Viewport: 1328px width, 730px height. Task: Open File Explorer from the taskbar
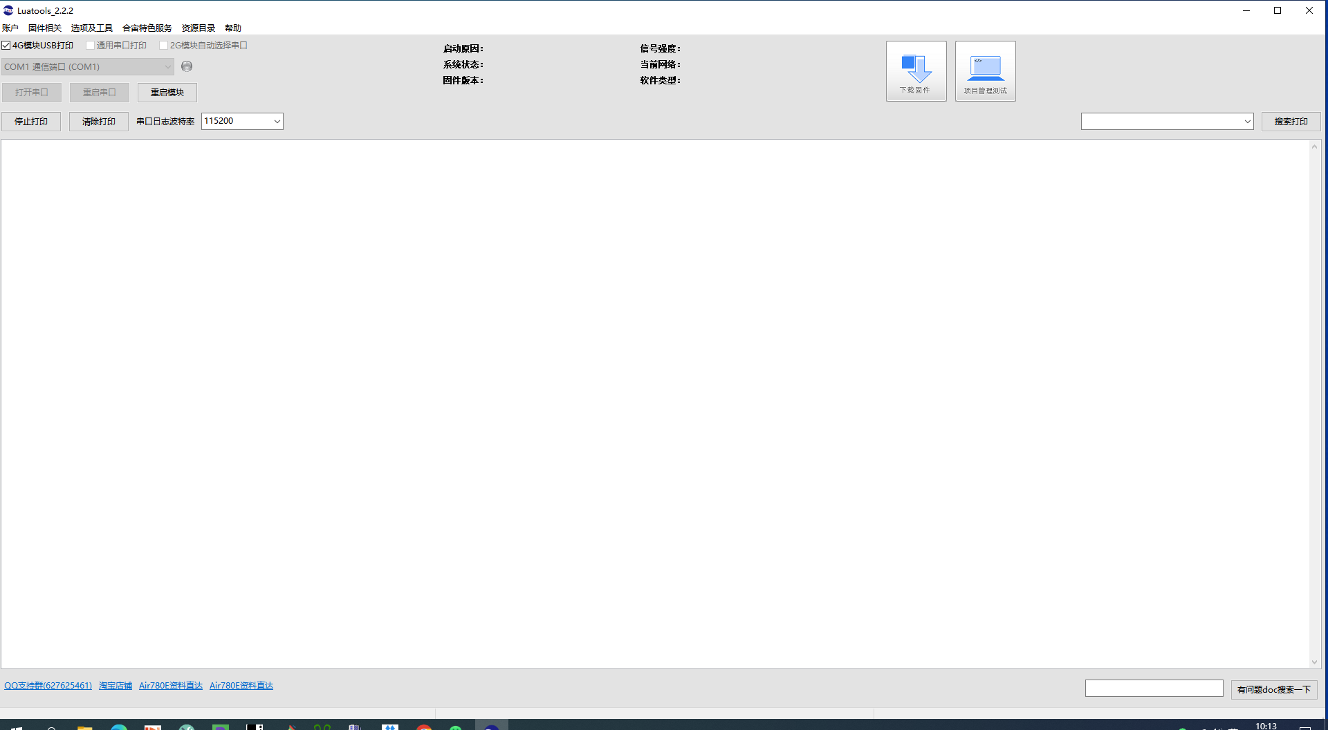pyautogui.click(x=84, y=727)
